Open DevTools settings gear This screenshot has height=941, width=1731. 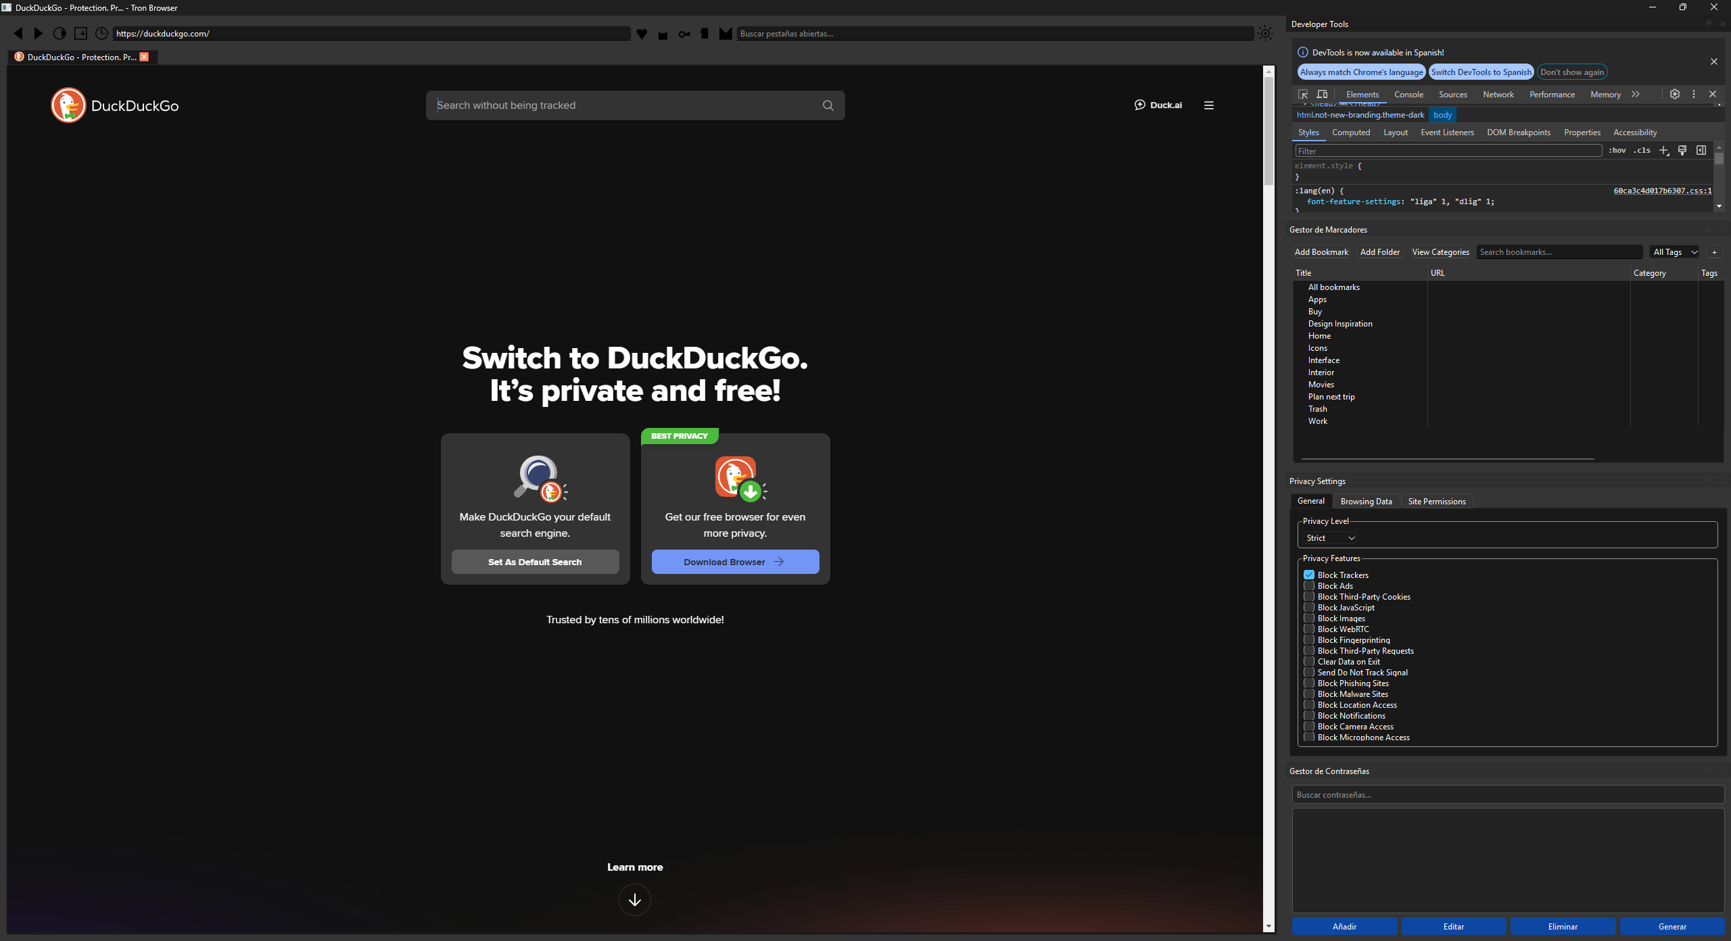click(x=1675, y=94)
